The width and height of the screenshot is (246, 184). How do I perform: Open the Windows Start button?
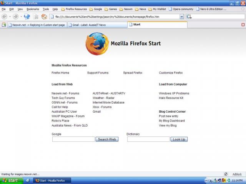tap(11, 181)
